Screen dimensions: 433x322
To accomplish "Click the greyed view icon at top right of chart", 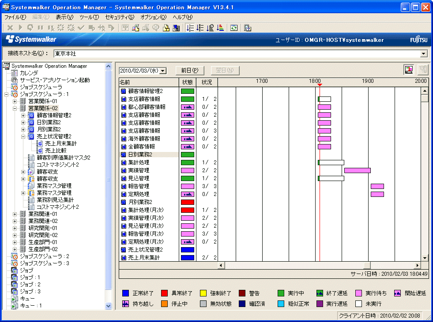I will (x=423, y=70).
